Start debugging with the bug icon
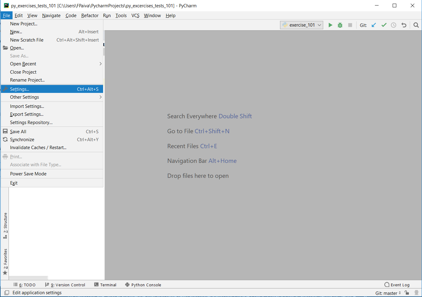The height and width of the screenshot is (297, 422). (340, 25)
